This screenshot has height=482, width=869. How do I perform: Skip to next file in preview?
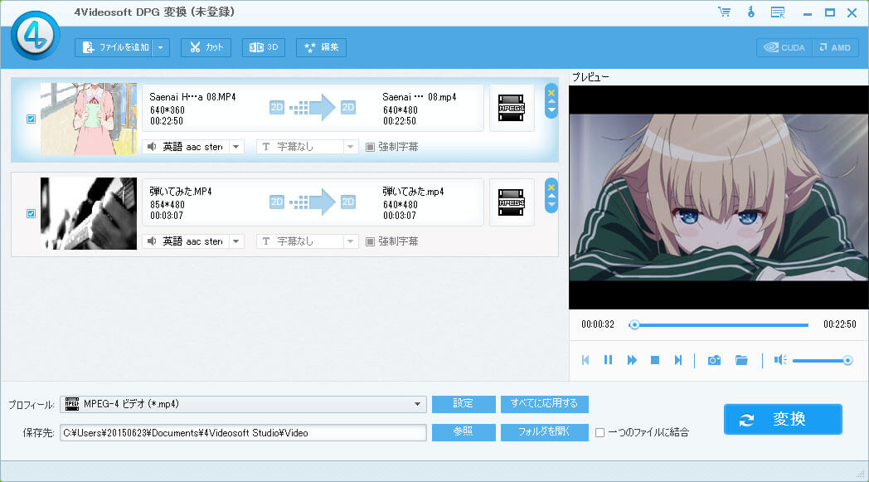[x=677, y=360]
